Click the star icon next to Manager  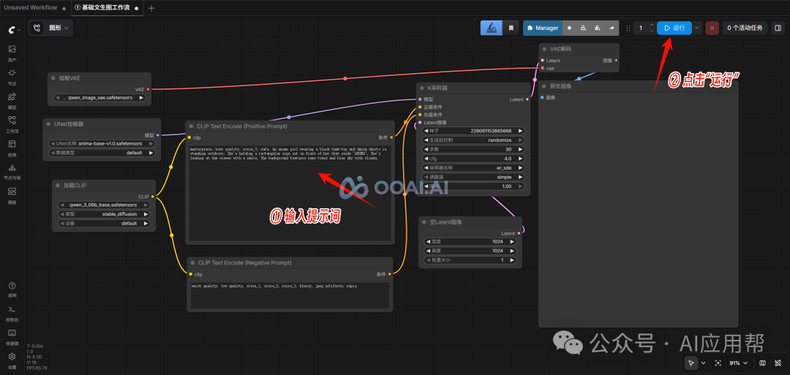tap(569, 29)
